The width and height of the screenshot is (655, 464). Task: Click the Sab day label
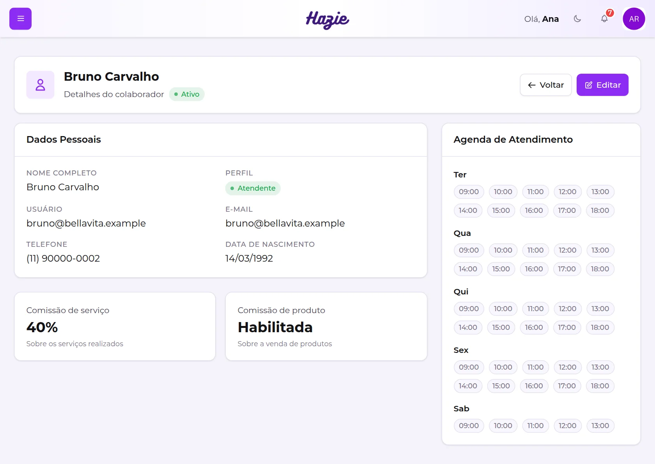tap(461, 408)
